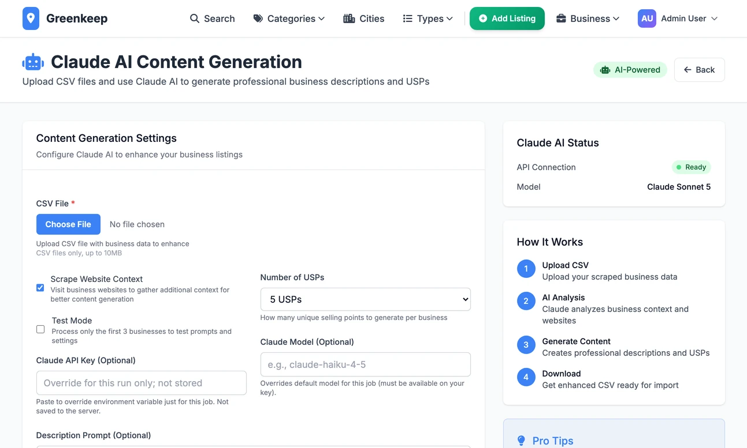Click the step 1 circle for Upload CSV

[x=526, y=269]
